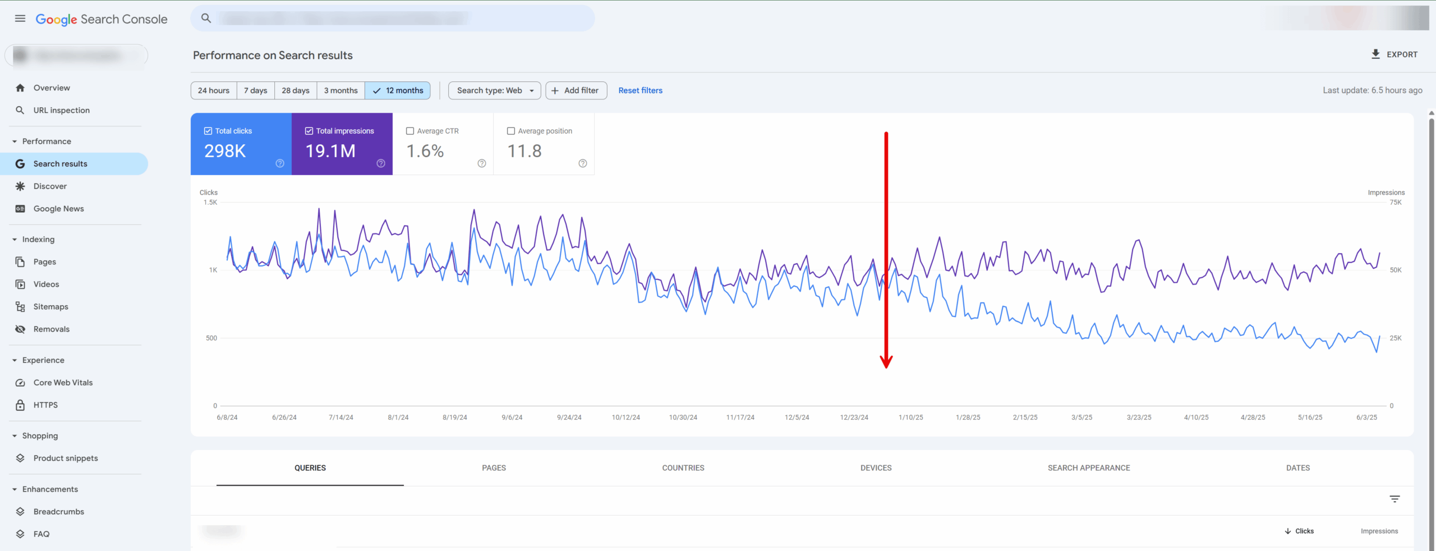
Task: Check HTTPS status report
Action: pyautogui.click(x=45, y=405)
